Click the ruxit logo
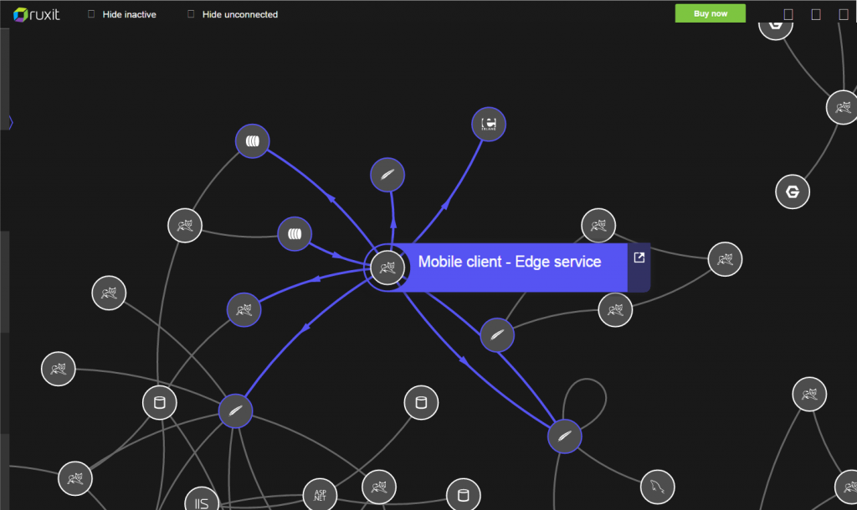 pyautogui.click(x=37, y=13)
